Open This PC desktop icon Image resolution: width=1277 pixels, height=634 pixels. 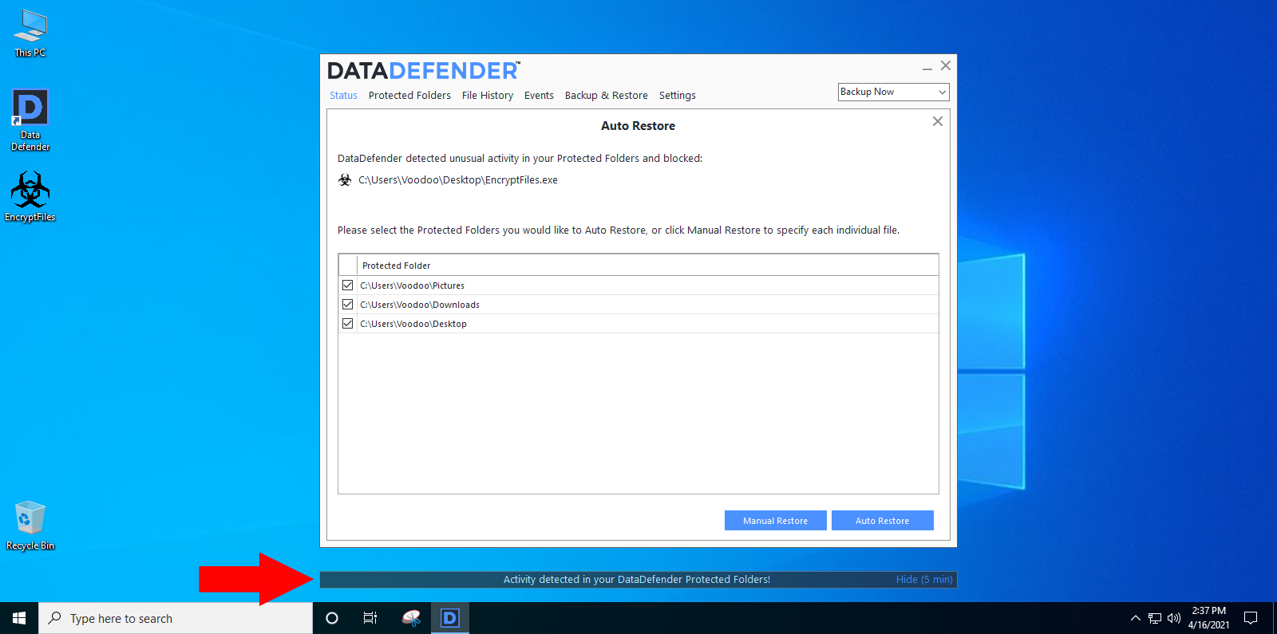tap(30, 33)
